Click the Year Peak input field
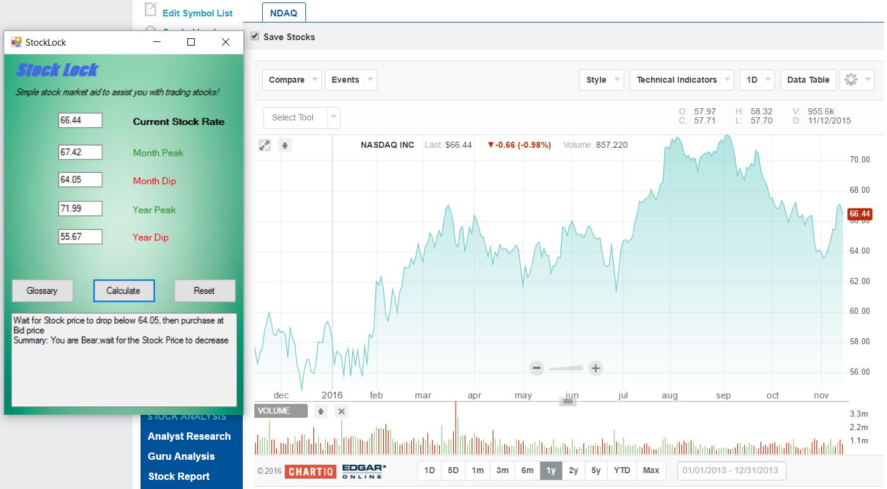The height and width of the screenshot is (489, 887). tap(80, 209)
